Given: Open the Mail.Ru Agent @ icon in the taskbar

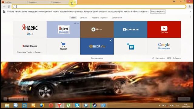Looking at the screenshot, I should click(25, 105).
